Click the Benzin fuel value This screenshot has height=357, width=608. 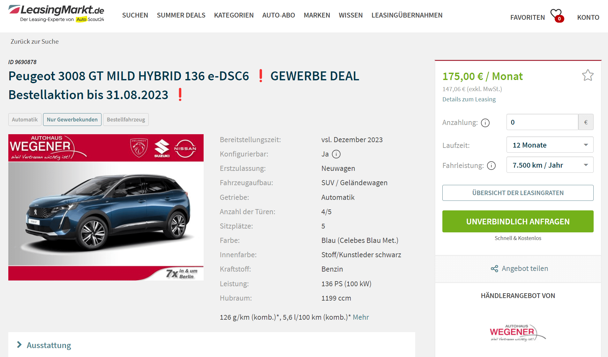(332, 269)
